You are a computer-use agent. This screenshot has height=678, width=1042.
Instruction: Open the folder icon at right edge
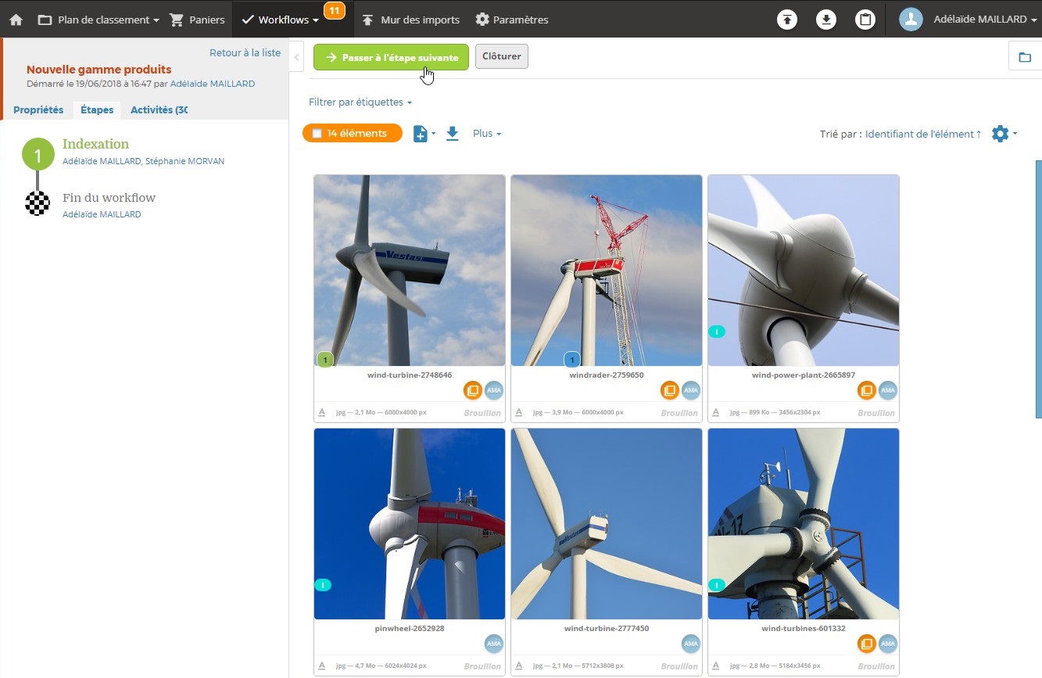click(x=1025, y=57)
